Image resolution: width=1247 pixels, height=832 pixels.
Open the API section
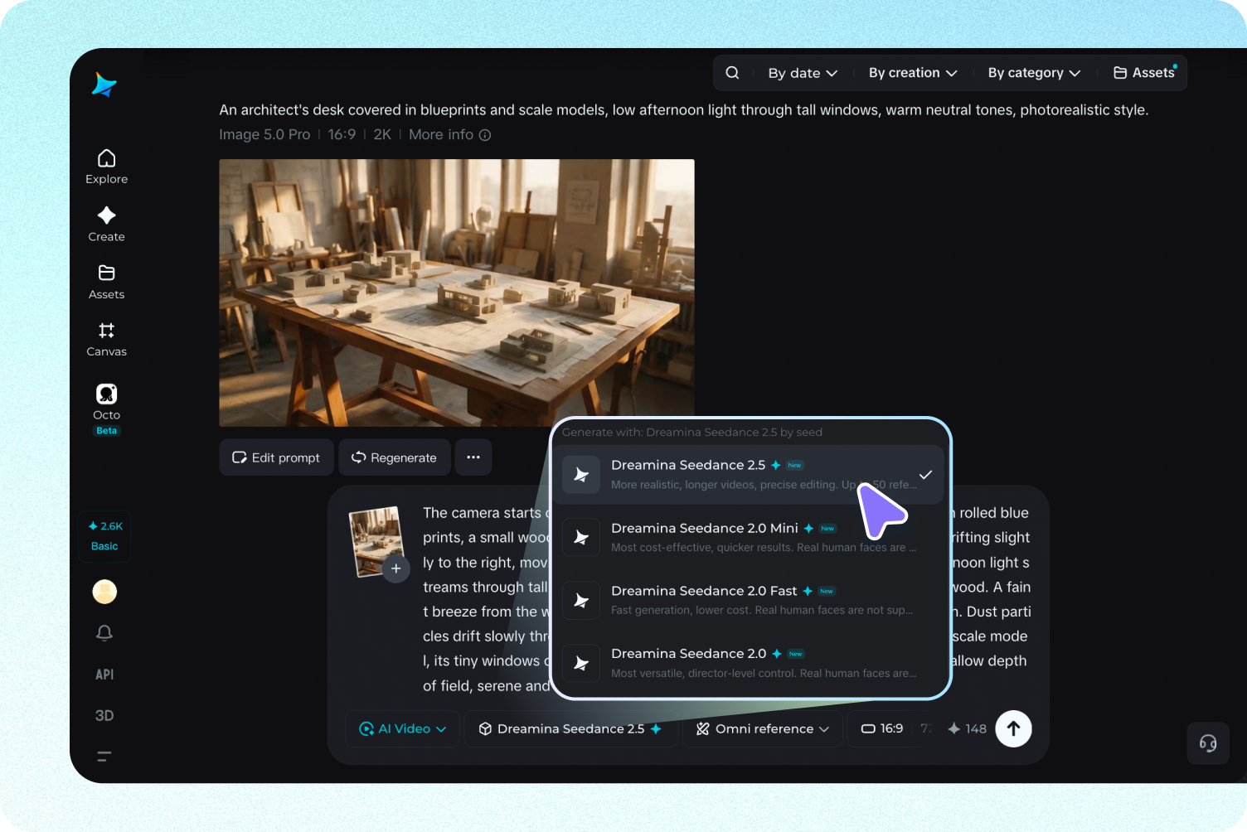(x=104, y=675)
